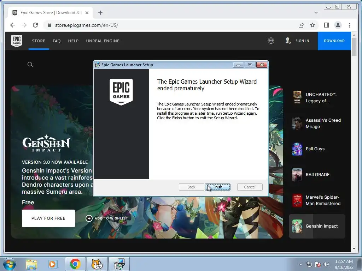
Task: Click the site padlock icon
Action: click(49, 25)
